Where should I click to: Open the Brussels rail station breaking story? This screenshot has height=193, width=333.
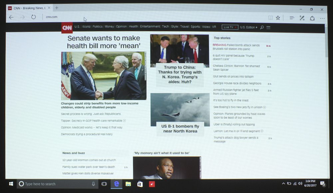[x=236, y=47]
